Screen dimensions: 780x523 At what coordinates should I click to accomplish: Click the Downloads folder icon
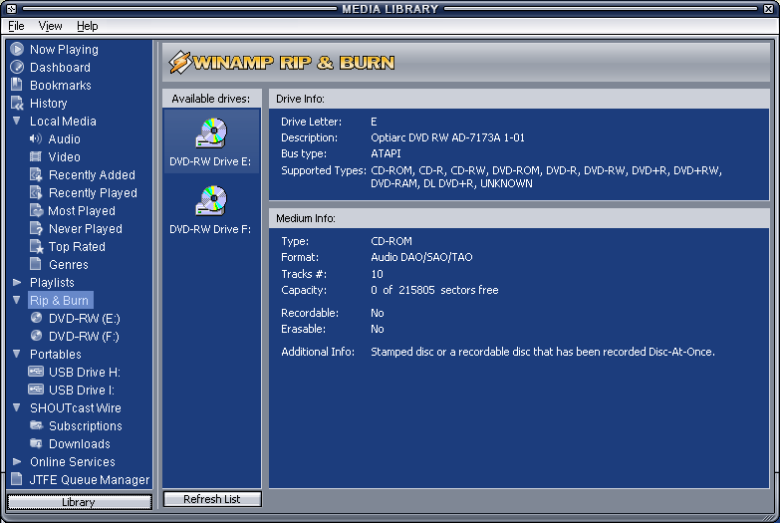coord(36,443)
